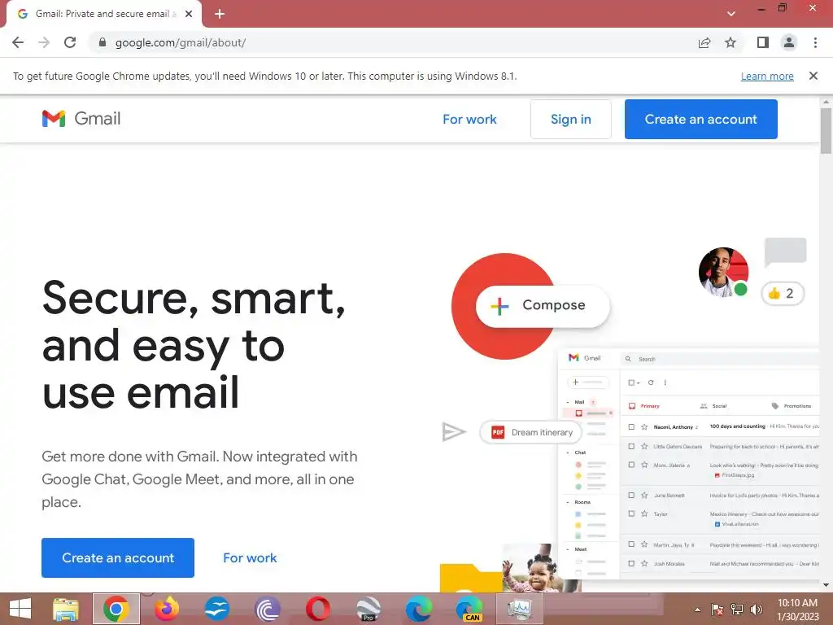Click the paper plane send icon
Image resolution: width=833 pixels, height=625 pixels.
[x=453, y=432]
